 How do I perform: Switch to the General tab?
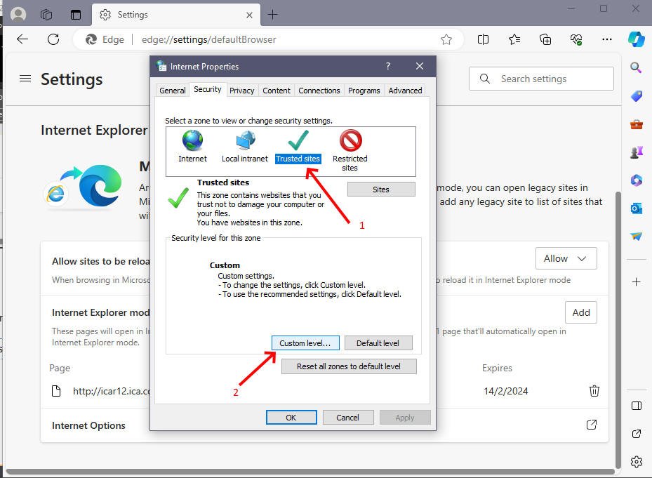(x=172, y=91)
